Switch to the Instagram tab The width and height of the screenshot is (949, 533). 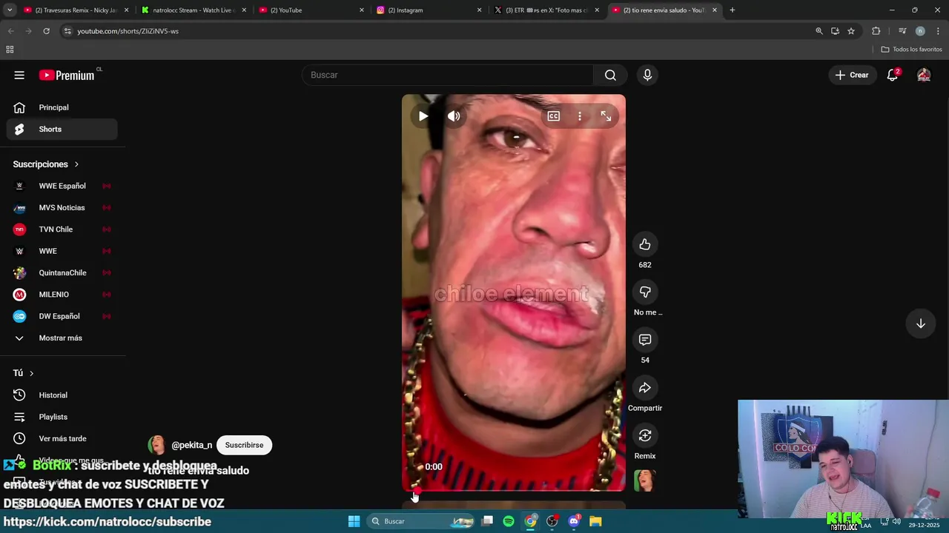[x=428, y=10]
